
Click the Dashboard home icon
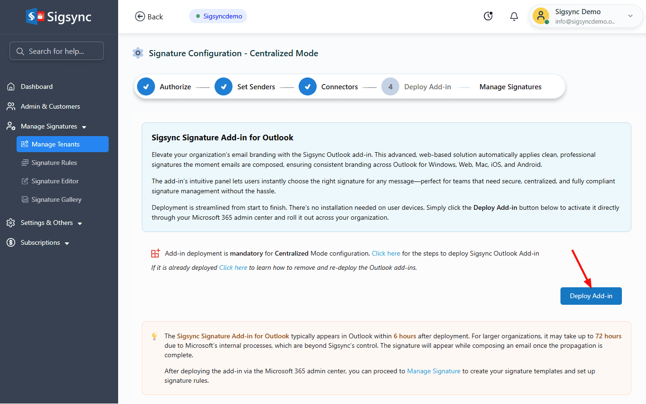click(11, 86)
